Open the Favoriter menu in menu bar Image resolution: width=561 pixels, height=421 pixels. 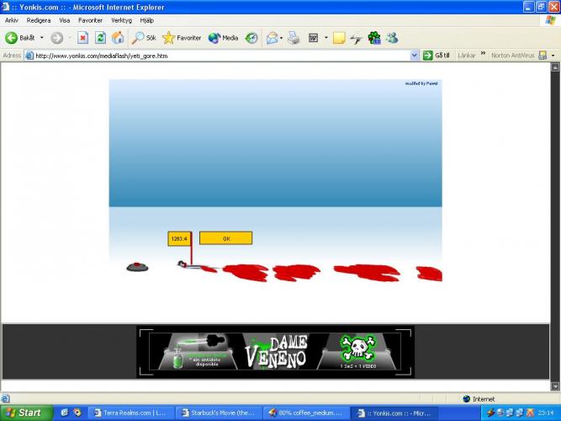[x=90, y=20]
